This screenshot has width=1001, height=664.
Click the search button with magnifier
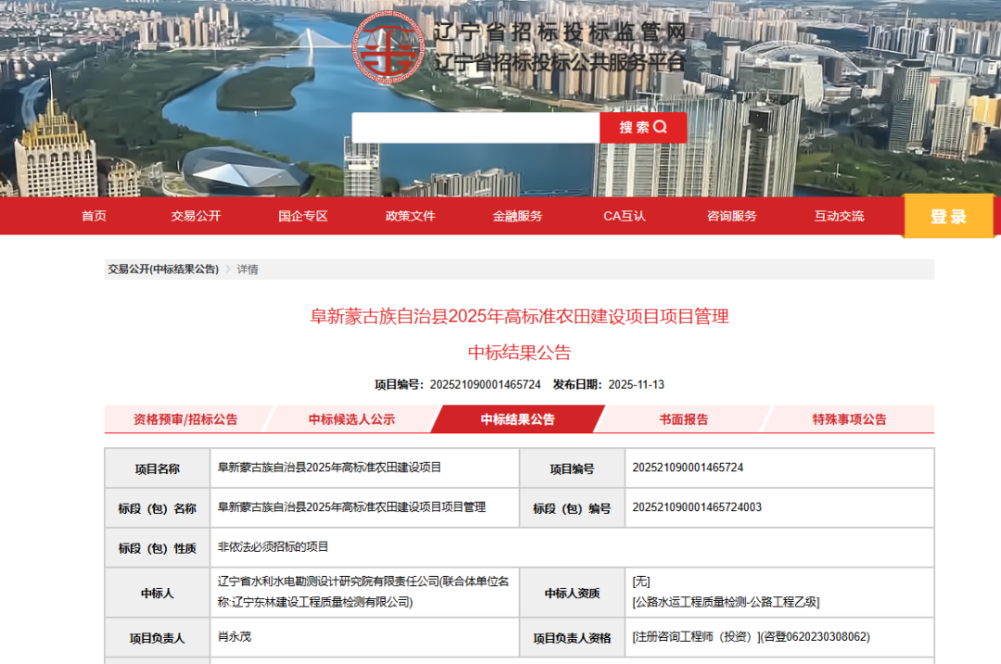click(x=643, y=128)
